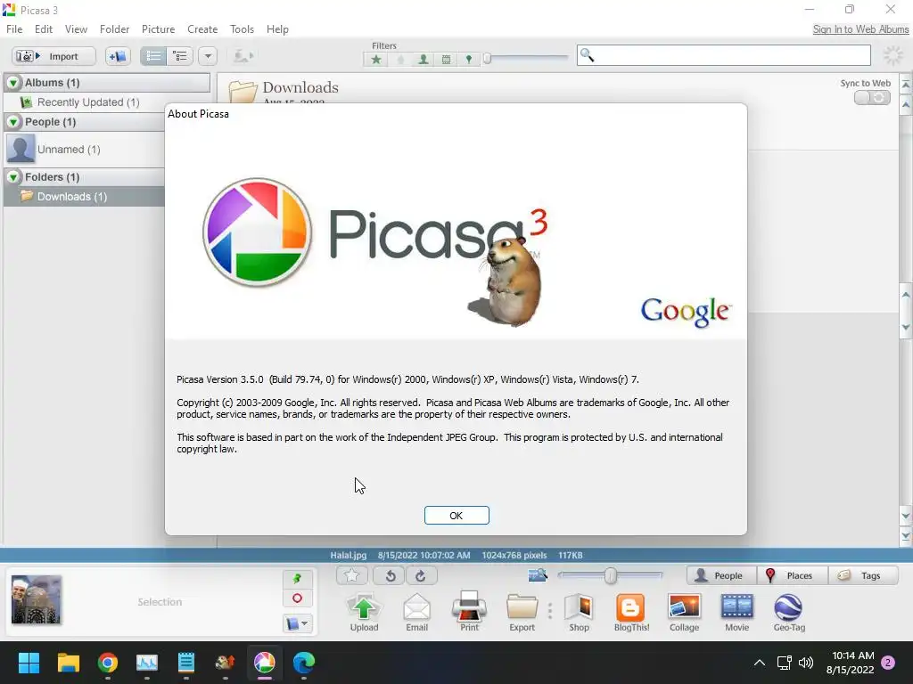Viewport: 913px width, 684px height.
Task: Toggle movies filter icon
Action: tap(446, 60)
